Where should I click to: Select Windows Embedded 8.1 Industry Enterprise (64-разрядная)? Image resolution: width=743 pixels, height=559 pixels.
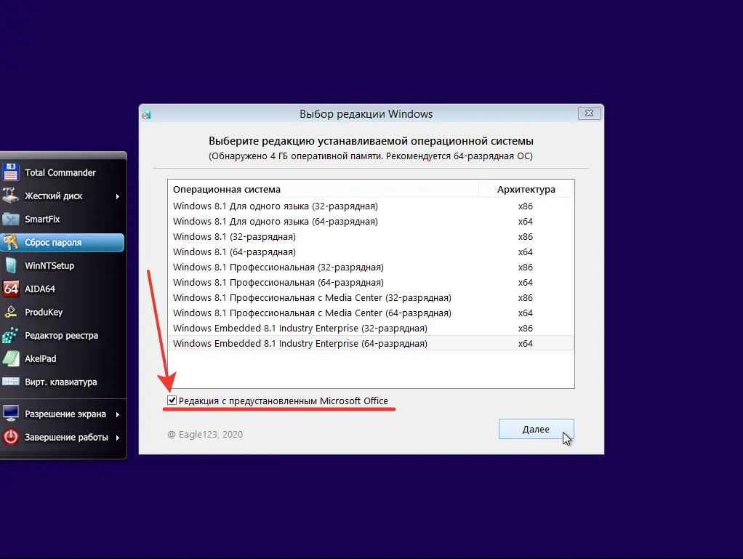(x=371, y=343)
